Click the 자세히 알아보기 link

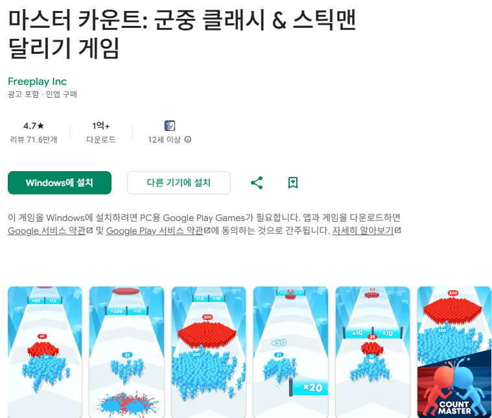(x=363, y=231)
